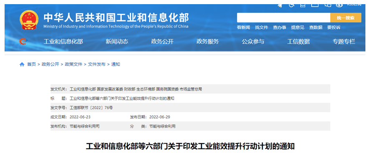Open the 公众参与 nav menu
The image size is (375, 161).
coord(253,41)
